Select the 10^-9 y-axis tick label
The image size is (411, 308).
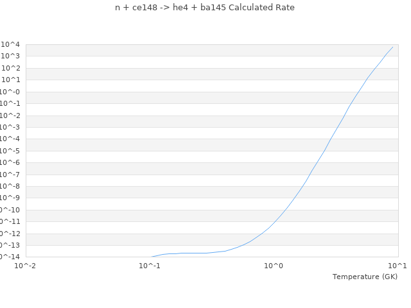(x=11, y=198)
